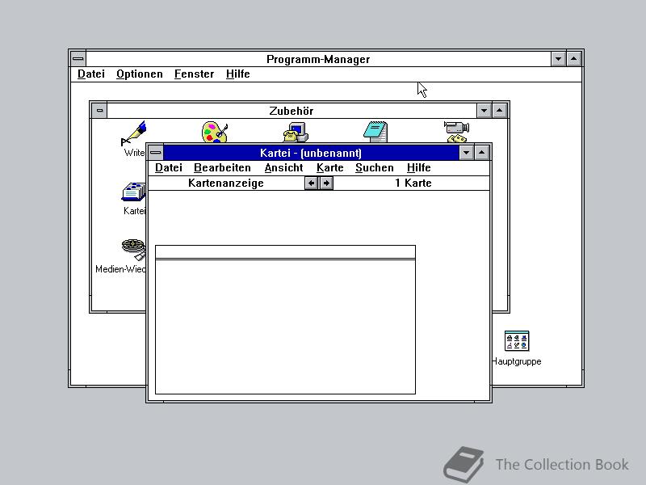Click the Zubehör title bar
The image size is (646, 485).
[292, 111]
